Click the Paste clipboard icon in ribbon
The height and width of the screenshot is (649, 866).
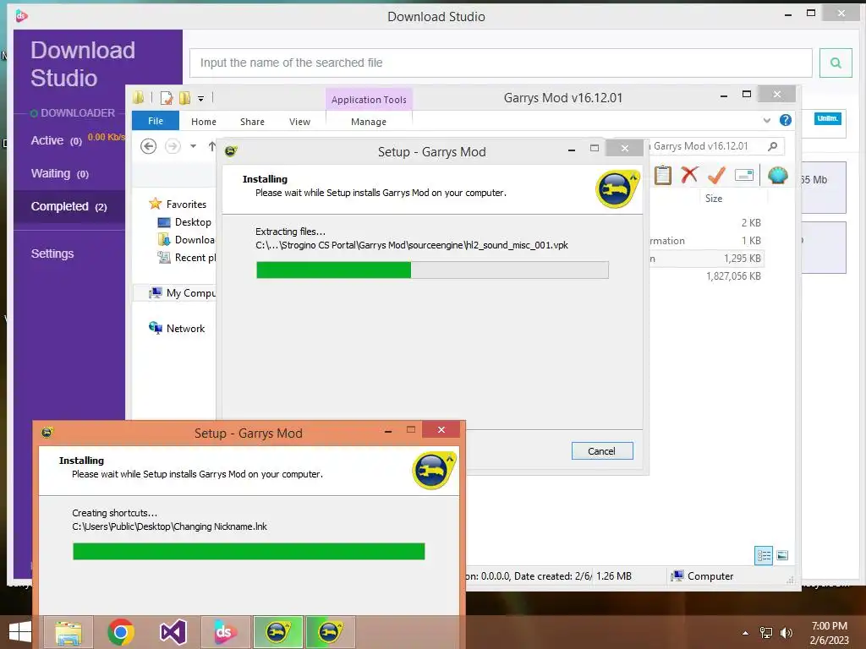click(x=663, y=176)
